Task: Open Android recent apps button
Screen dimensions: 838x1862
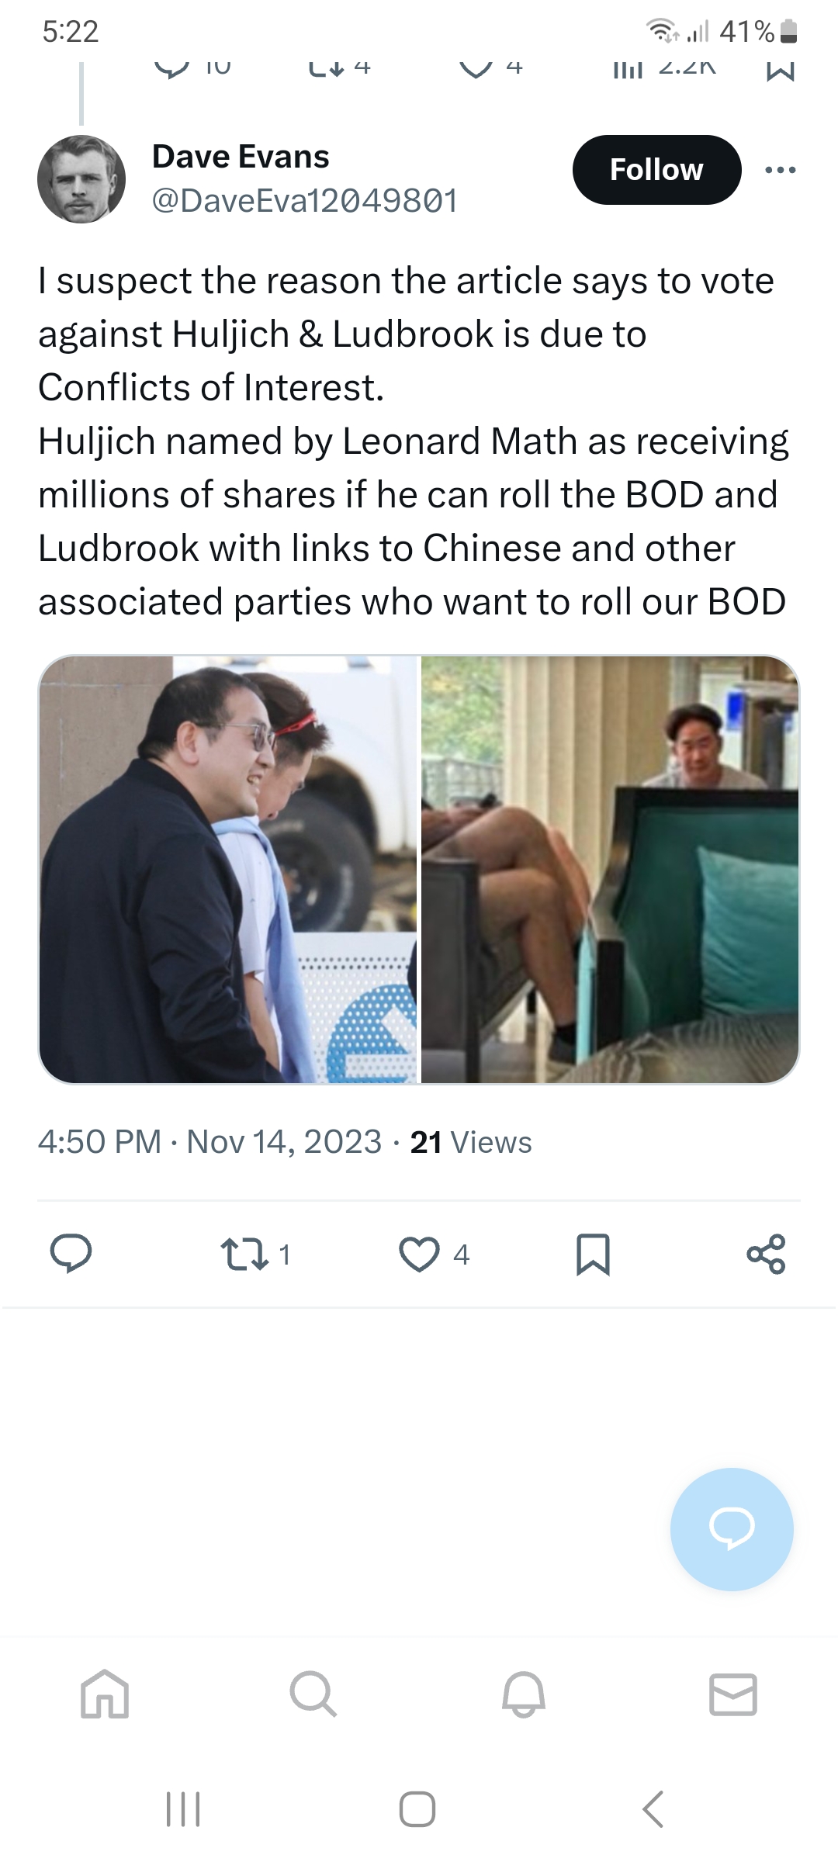Action: 184,1809
